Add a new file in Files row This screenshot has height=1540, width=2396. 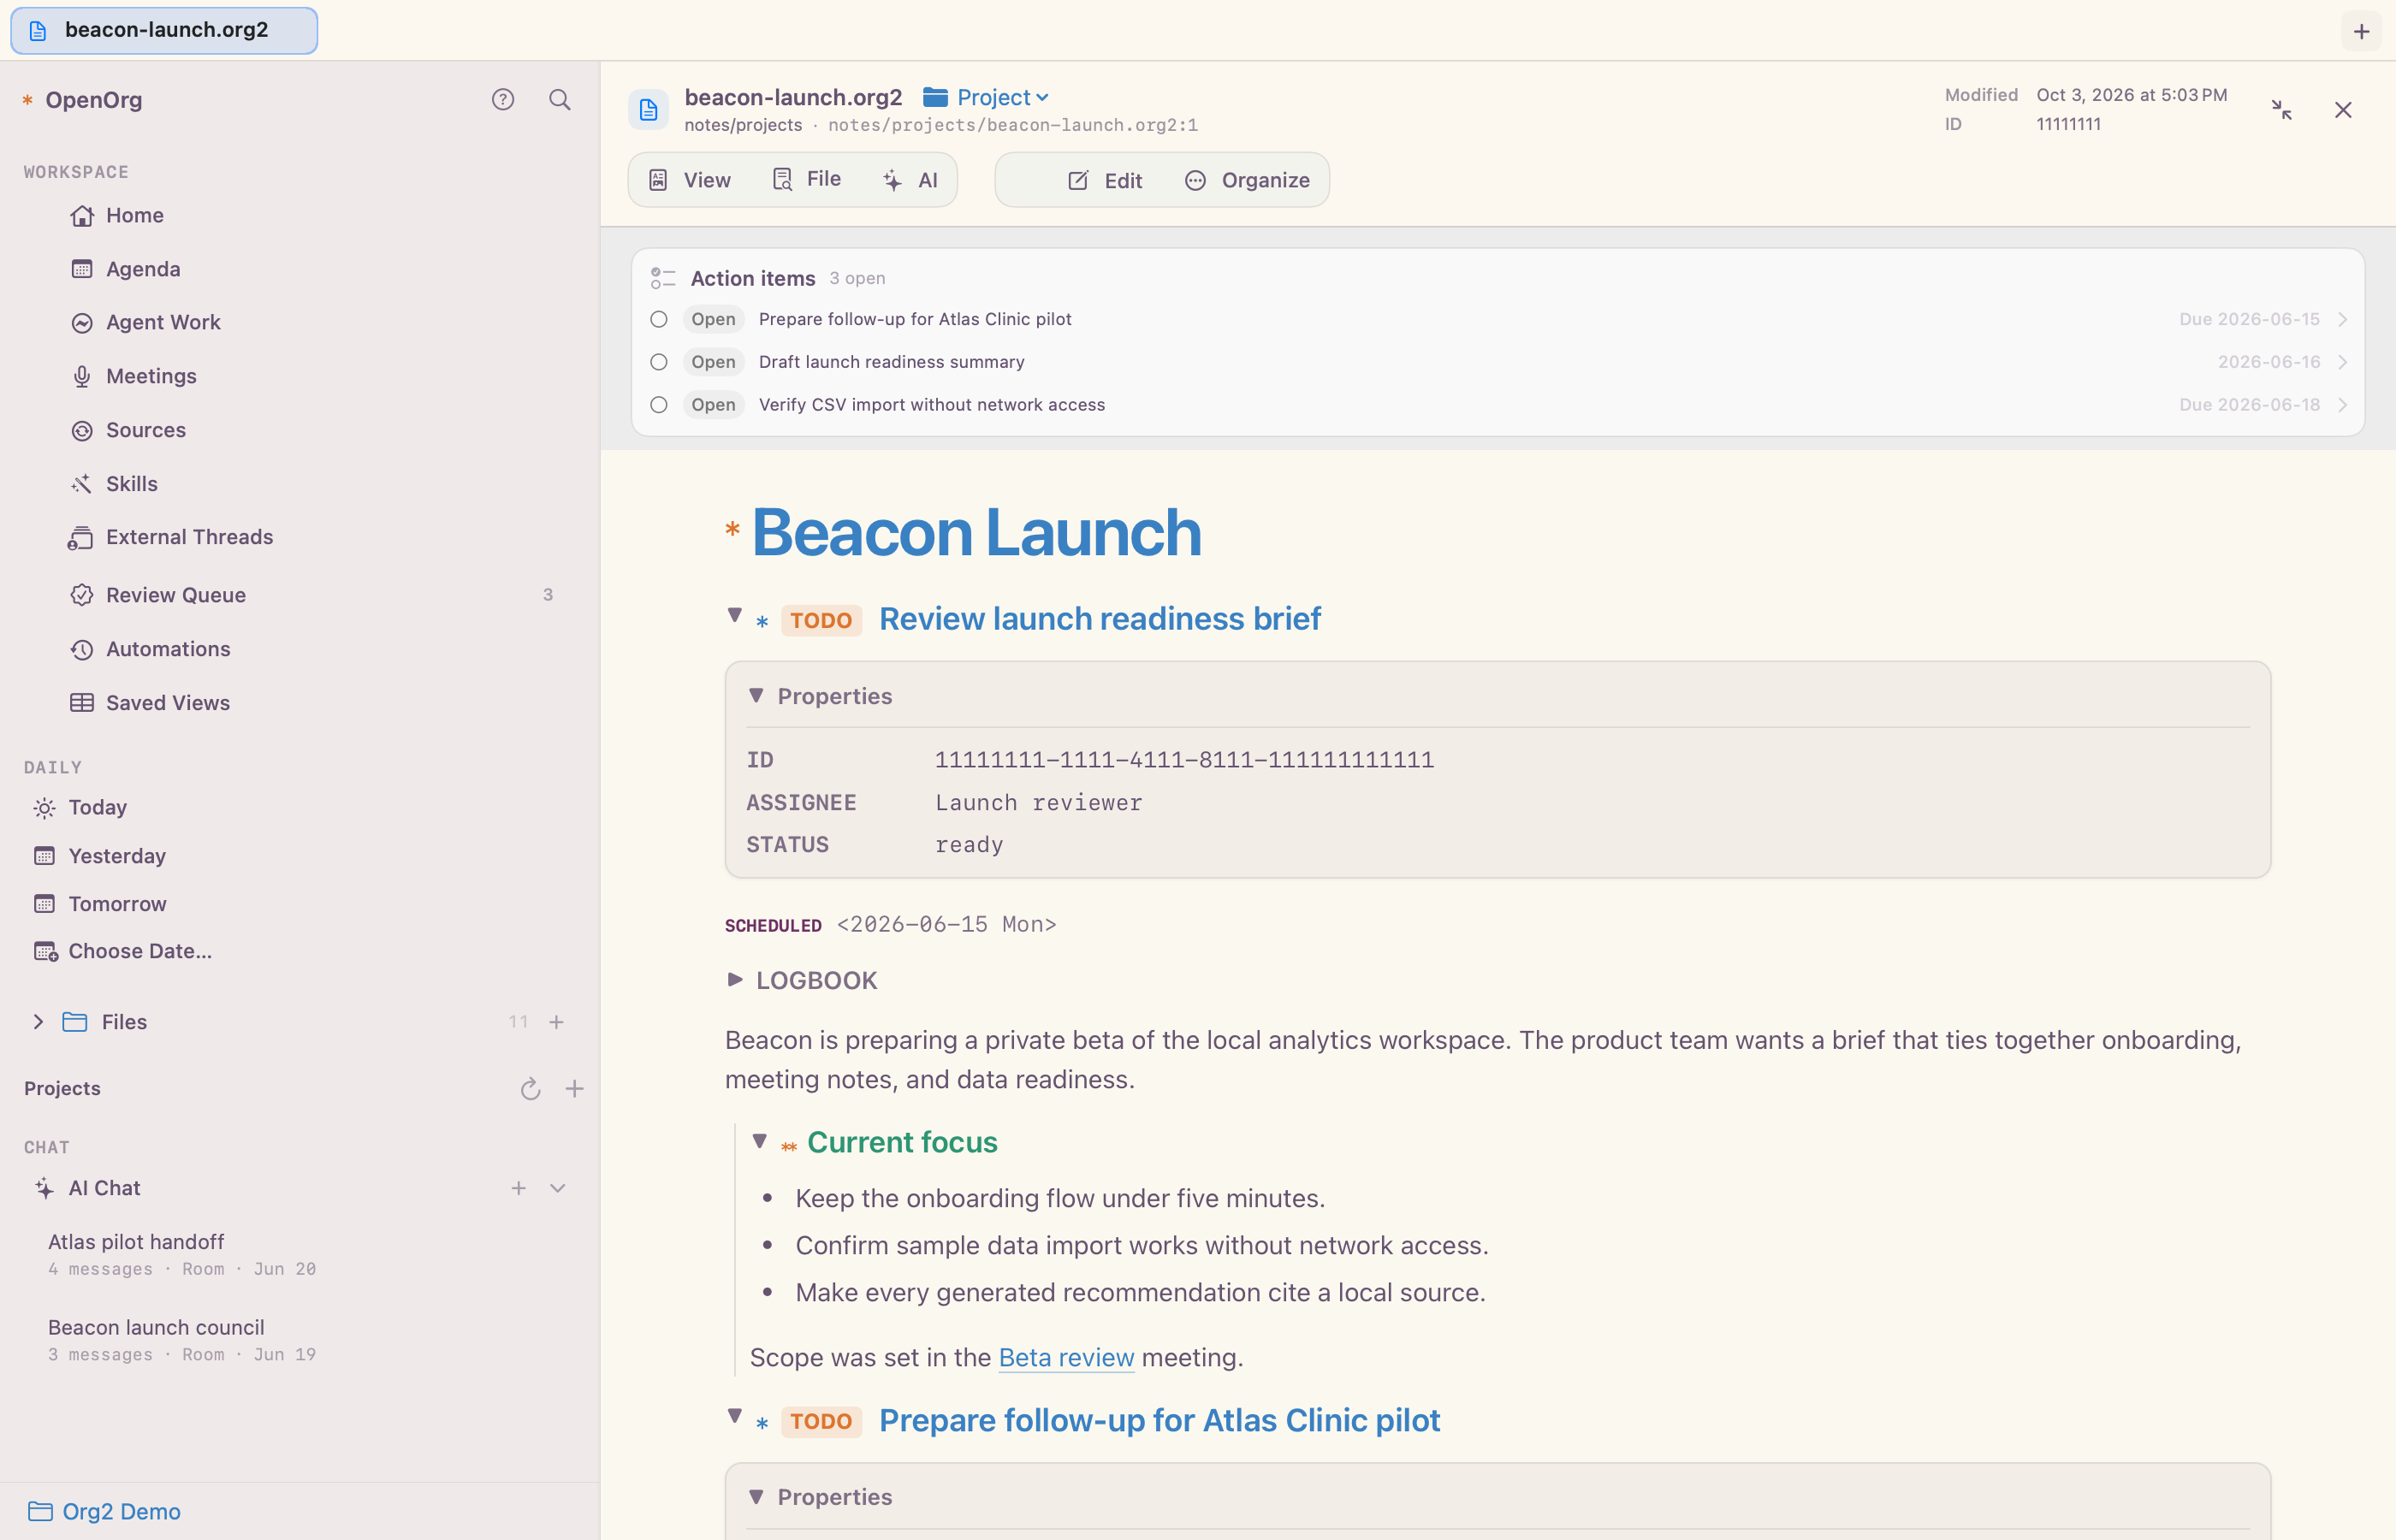557,1022
